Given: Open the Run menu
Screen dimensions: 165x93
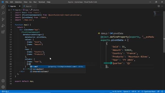Looking at the screenshot, I should (x=35, y=2).
